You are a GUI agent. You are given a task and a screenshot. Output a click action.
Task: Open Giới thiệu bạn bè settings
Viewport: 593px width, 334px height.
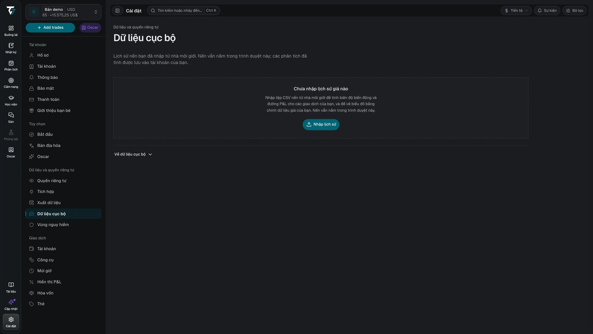tap(63, 111)
